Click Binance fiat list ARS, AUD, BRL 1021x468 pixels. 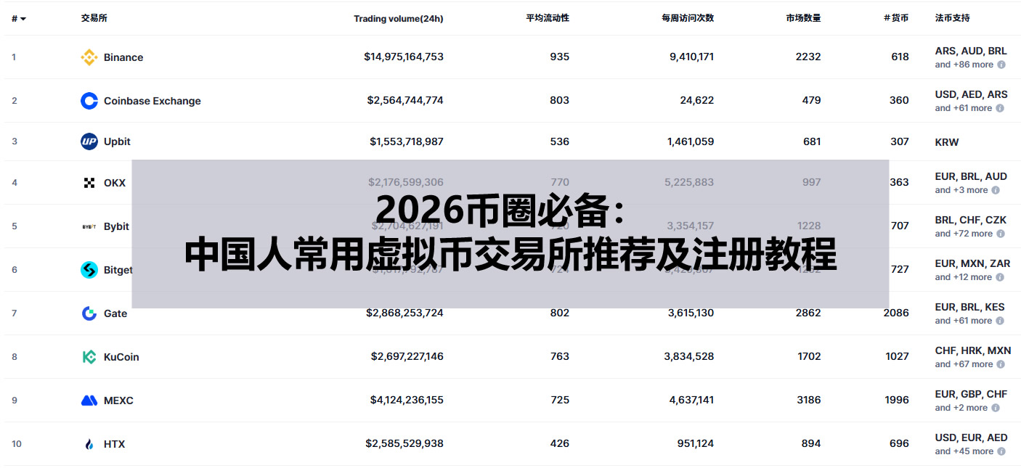pos(971,52)
